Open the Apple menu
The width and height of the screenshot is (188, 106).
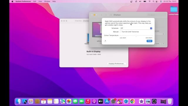[12, 1]
